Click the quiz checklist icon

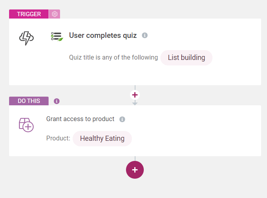click(56, 36)
